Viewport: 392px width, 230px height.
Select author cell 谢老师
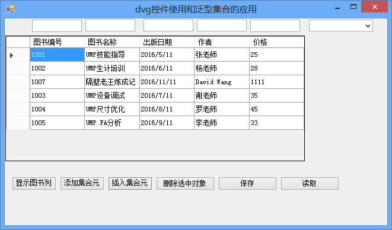[222, 95]
